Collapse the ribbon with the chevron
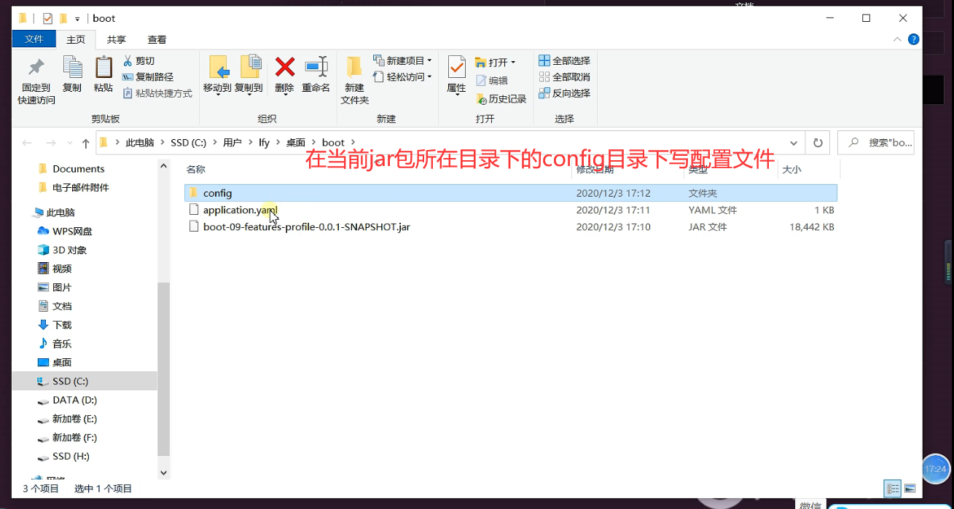This screenshot has height=509, width=954. (x=897, y=40)
